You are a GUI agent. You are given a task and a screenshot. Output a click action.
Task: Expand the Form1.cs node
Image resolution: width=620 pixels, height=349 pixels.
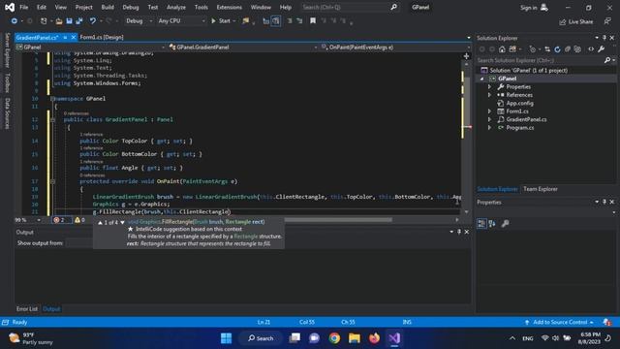tap(489, 111)
